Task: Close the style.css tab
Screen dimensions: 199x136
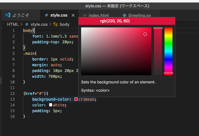Action: click(73, 15)
